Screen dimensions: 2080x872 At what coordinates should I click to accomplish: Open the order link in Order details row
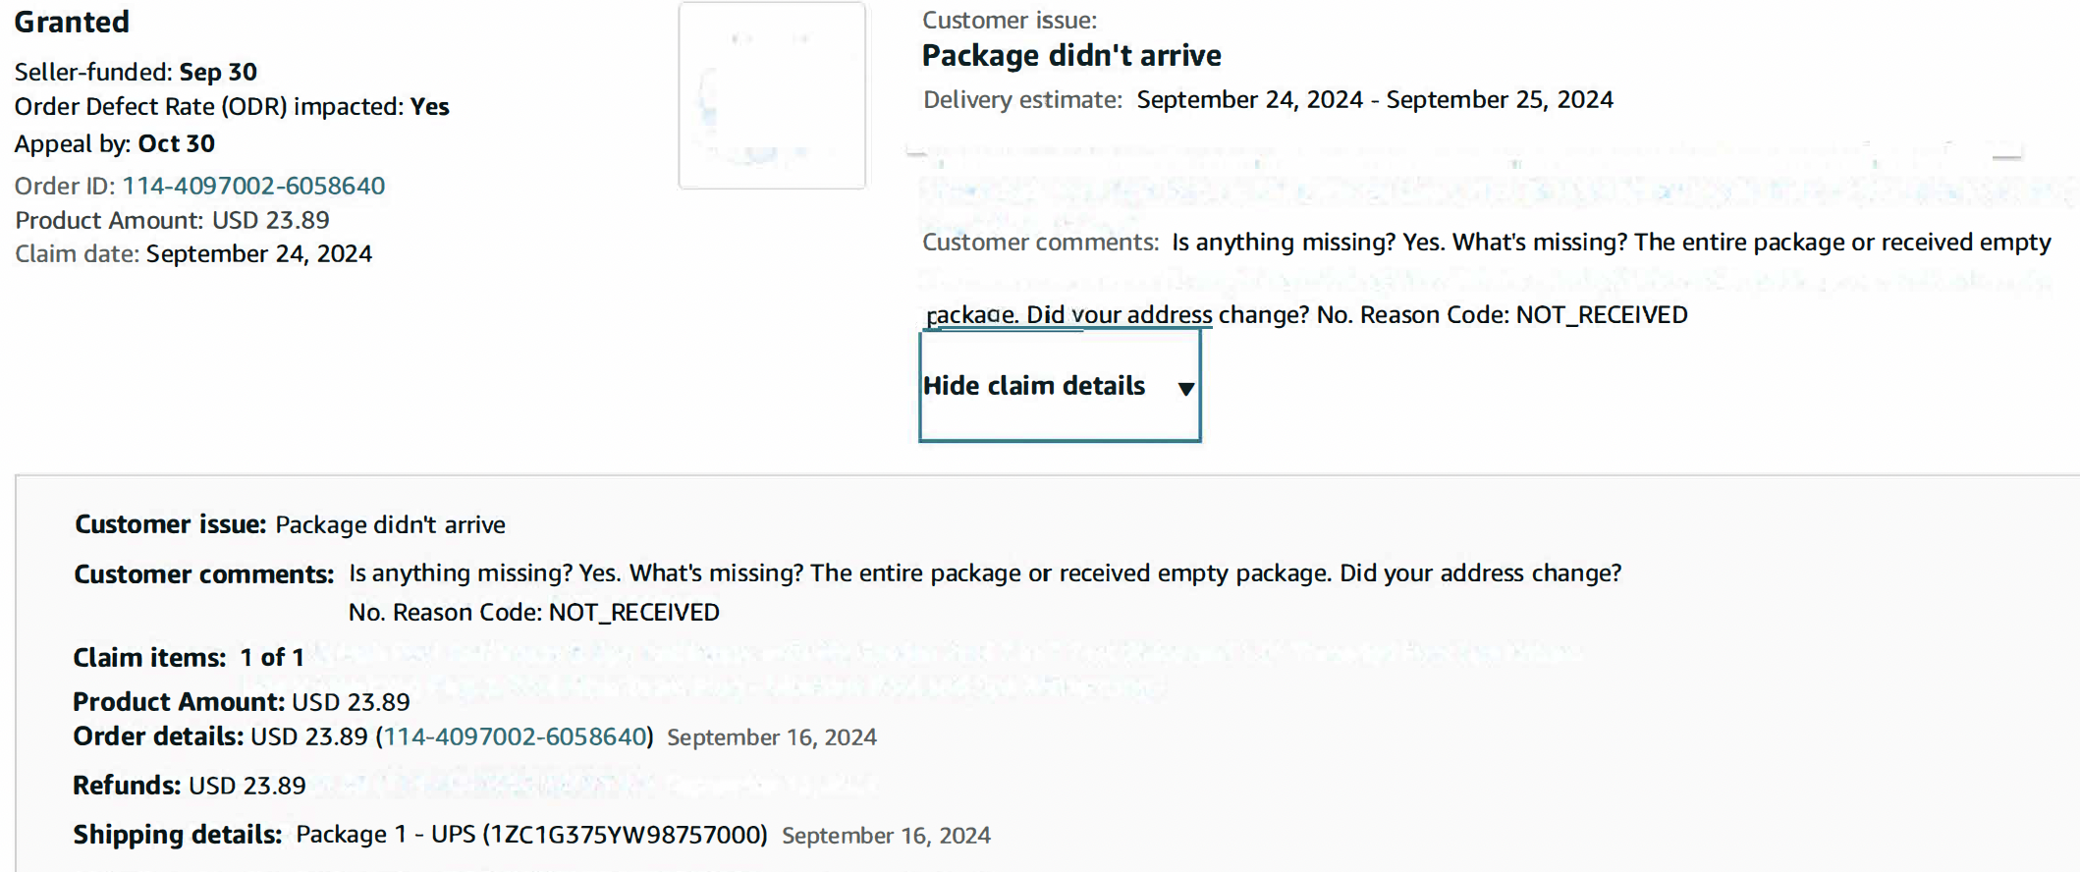[515, 736]
